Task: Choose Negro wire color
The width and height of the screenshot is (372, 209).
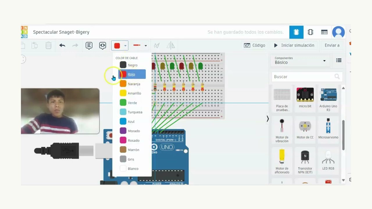Action: pos(132,65)
